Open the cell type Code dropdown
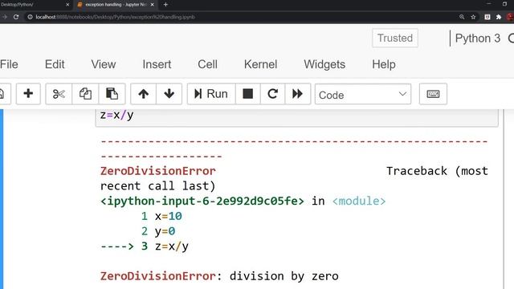514x289 pixels. coord(363,95)
